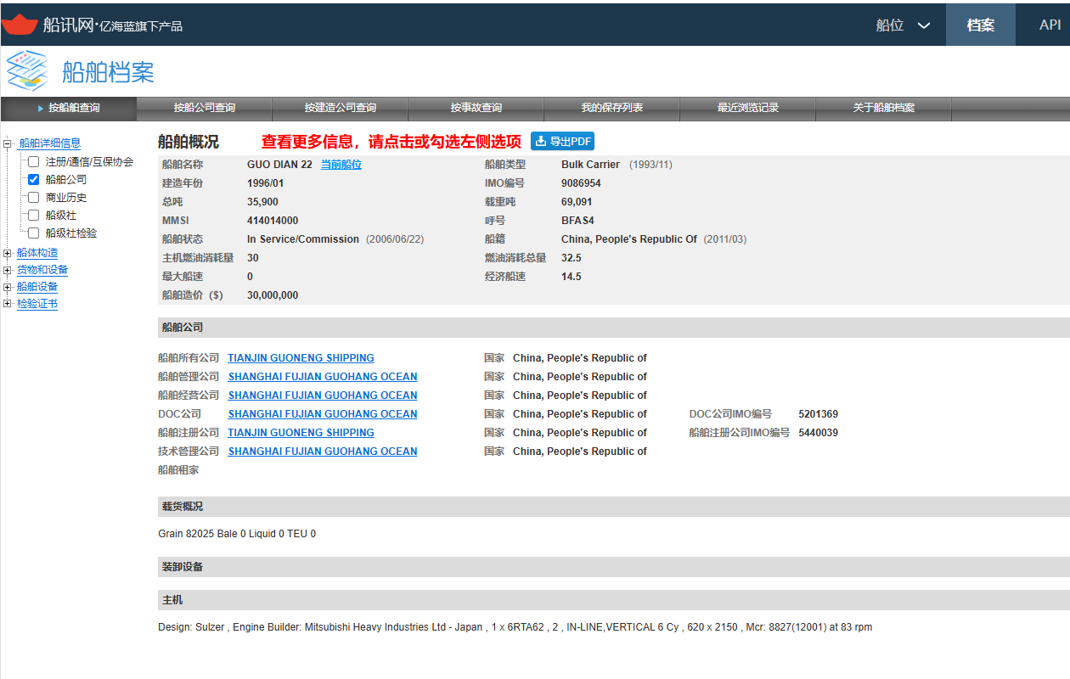This screenshot has height=679, width=1070.
Task: Expand the 船体构造 tree node
Action: click(x=8, y=253)
